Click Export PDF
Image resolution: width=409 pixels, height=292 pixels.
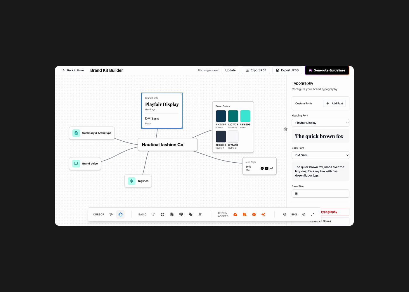click(x=256, y=70)
